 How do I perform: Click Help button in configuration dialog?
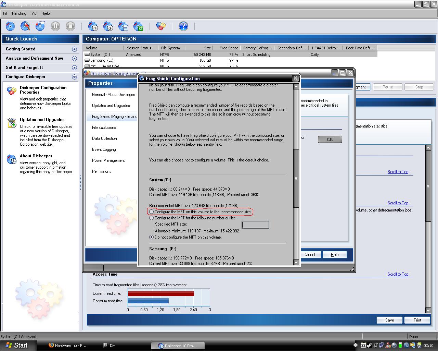(x=335, y=255)
